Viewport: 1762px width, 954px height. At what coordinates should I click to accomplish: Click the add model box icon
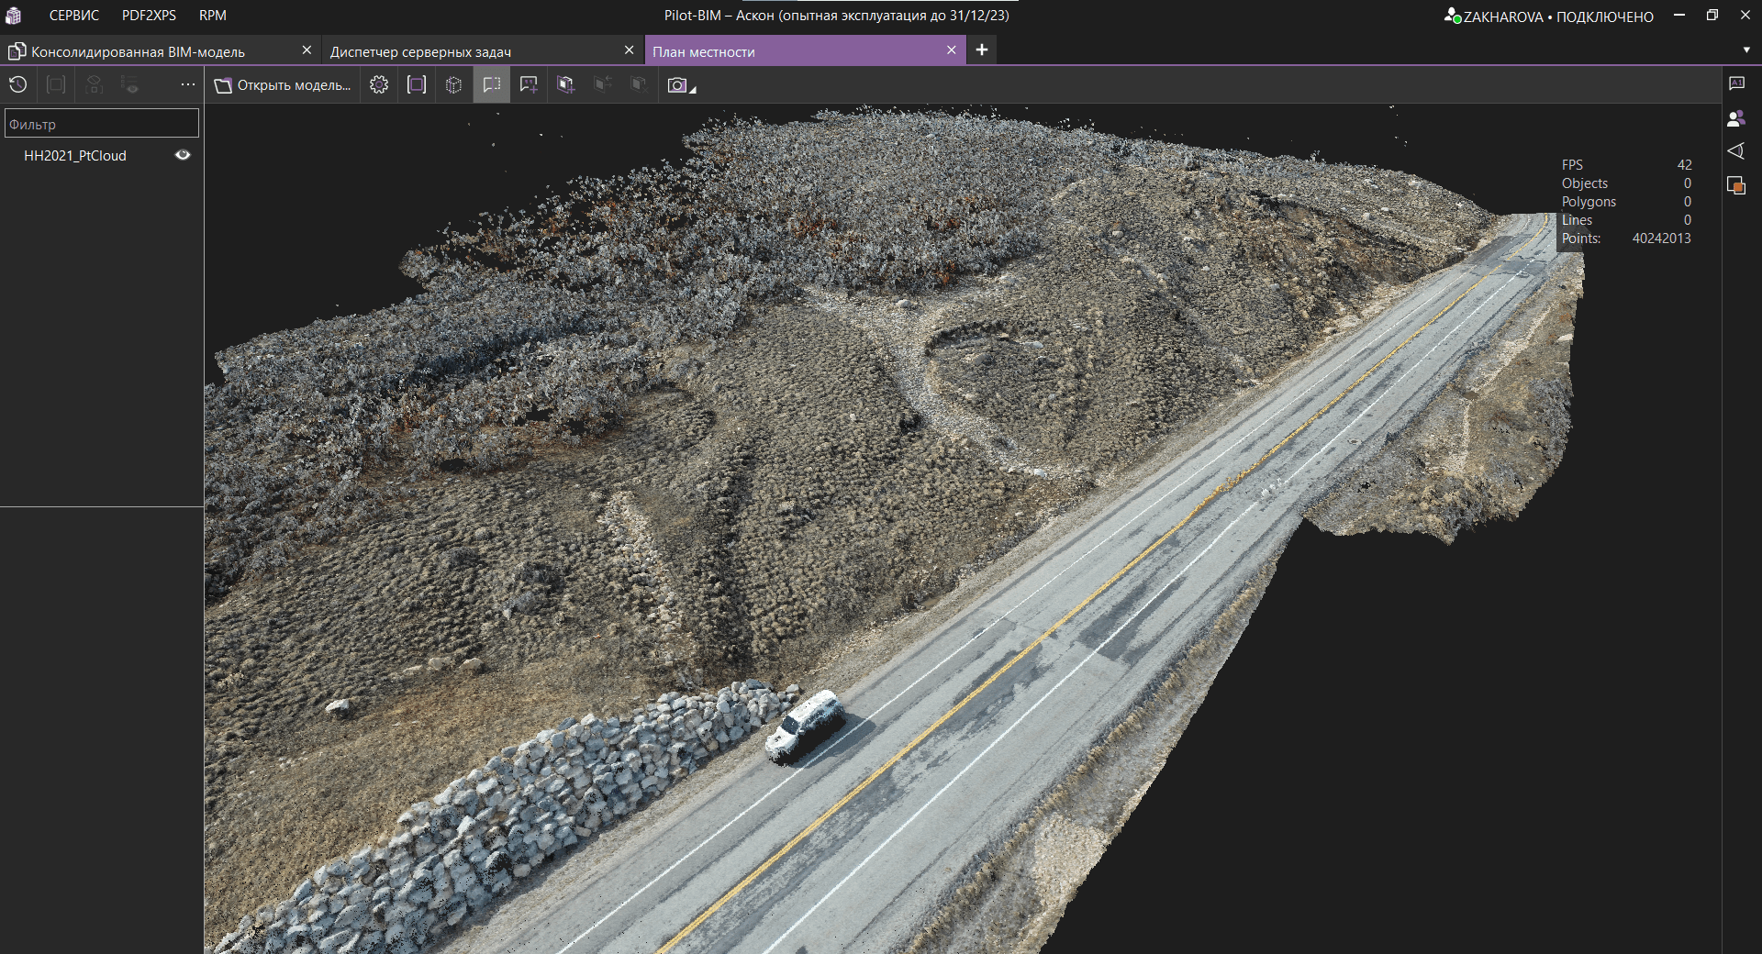coord(565,85)
